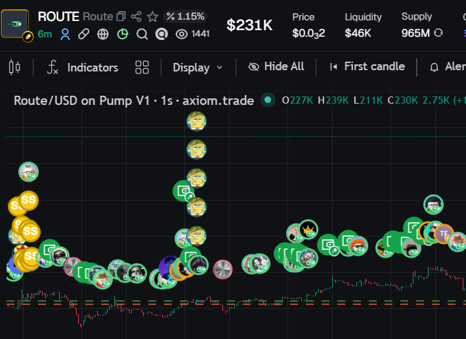Viewport: 466px width, 339px height.
Task: Star ROUTE as a favorite
Action: [x=153, y=16]
